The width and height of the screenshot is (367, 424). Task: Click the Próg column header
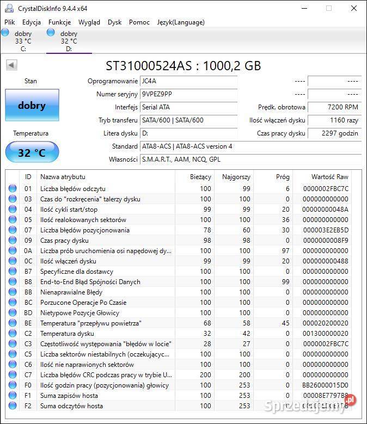click(273, 177)
